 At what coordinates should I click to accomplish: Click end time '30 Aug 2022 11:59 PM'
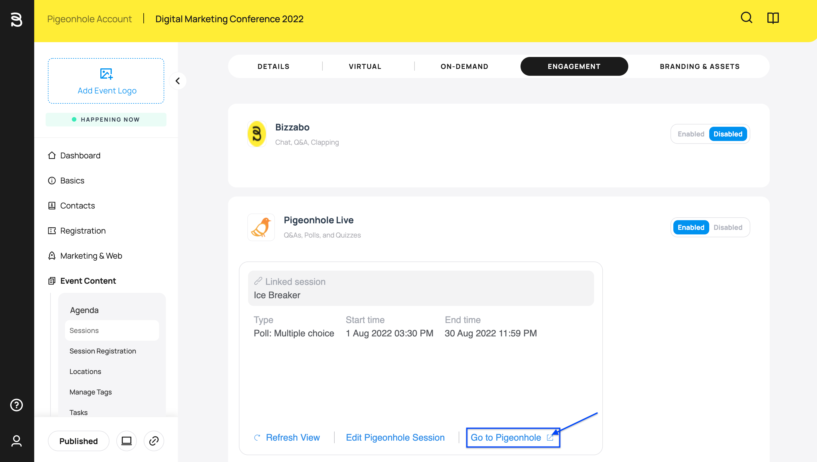point(491,333)
